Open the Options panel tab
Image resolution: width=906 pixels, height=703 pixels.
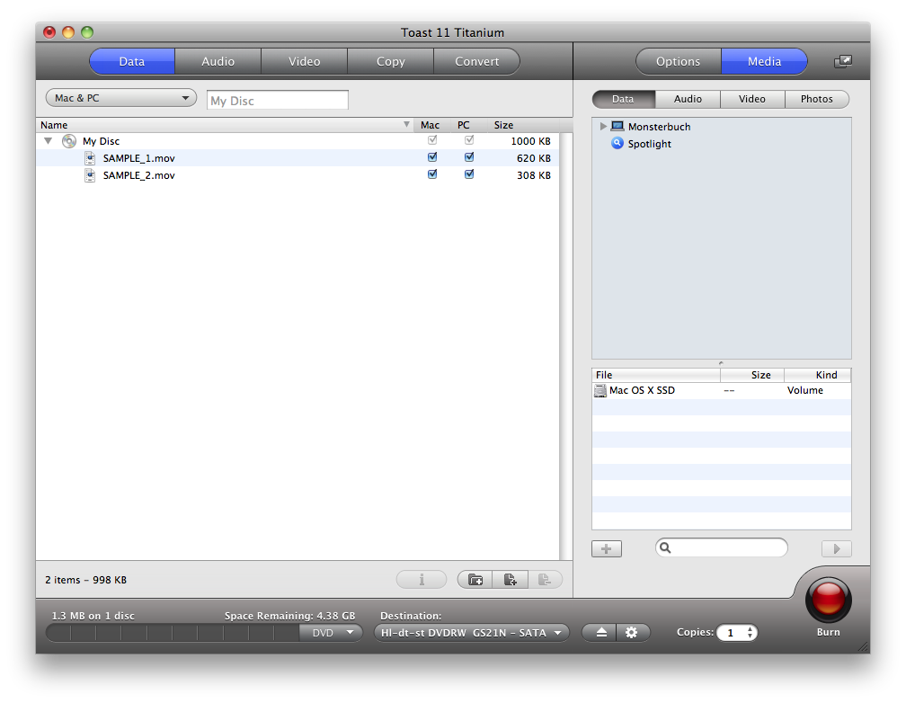pyautogui.click(x=679, y=61)
